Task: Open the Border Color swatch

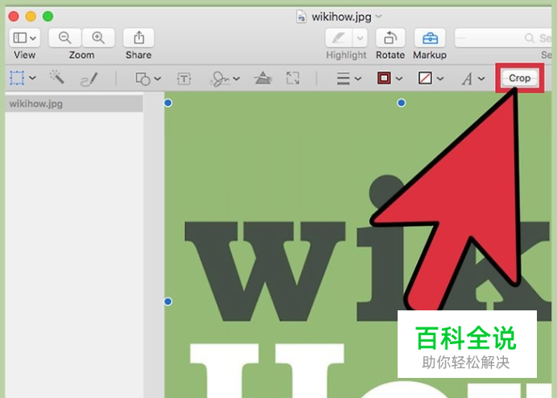Action: [384, 78]
